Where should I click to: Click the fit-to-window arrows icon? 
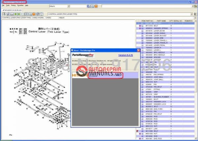click(x=23, y=14)
